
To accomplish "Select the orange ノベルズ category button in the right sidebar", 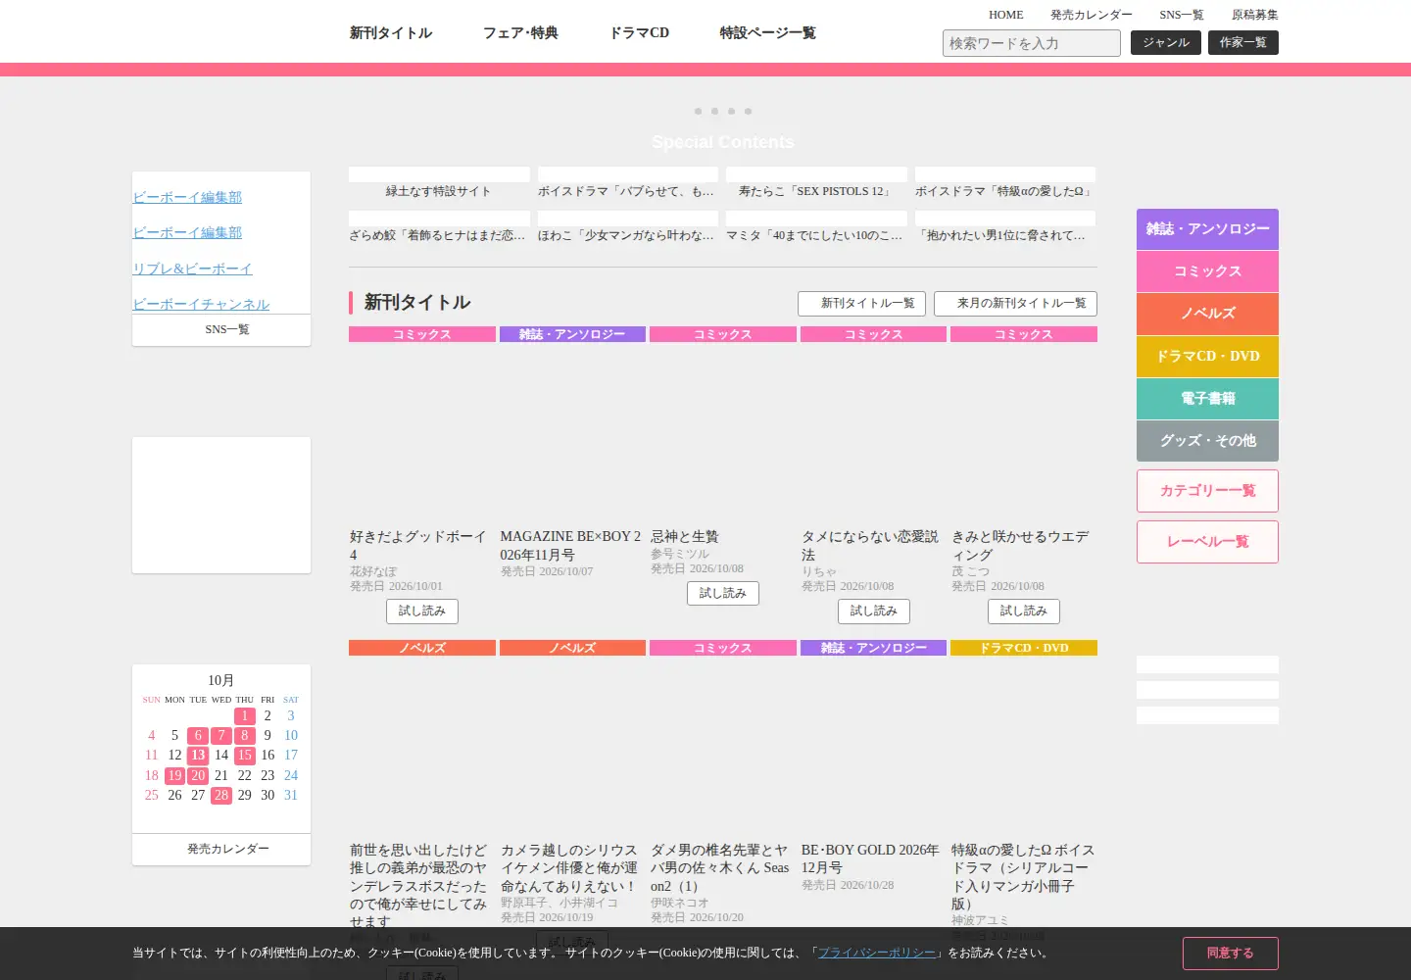I will 1207,314.
